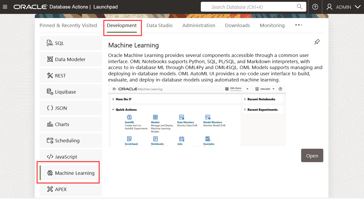
Task: Open the help question mark icon
Action: coord(315,7)
